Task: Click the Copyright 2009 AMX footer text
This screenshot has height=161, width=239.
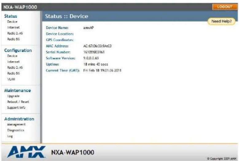Action: coord(222,159)
